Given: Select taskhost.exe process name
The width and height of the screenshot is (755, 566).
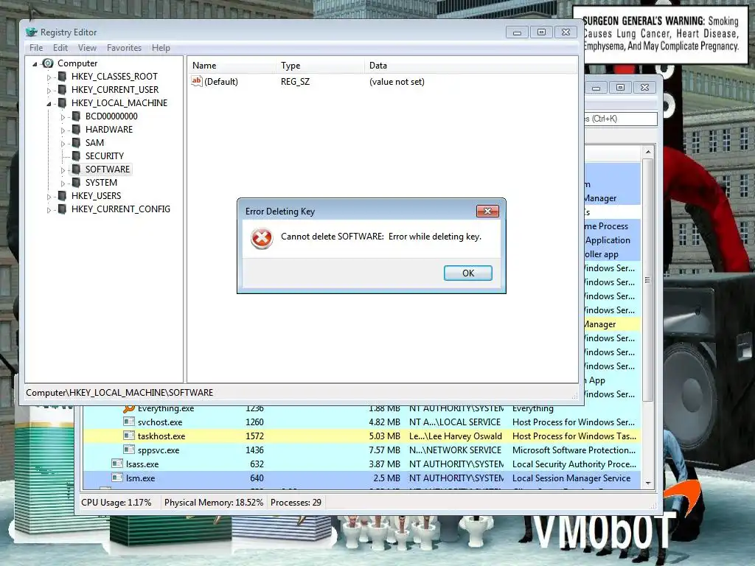Looking at the screenshot, I should (161, 436).
